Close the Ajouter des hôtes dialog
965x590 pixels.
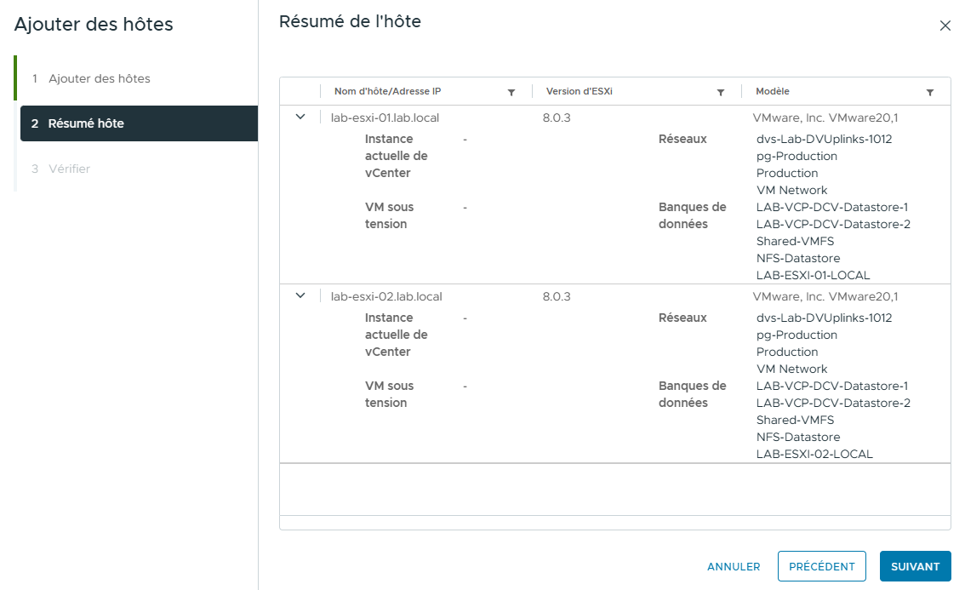[945, 26]
